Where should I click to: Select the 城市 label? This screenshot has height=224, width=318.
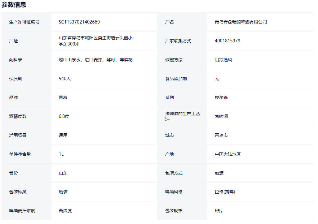[x=169, y=135]
